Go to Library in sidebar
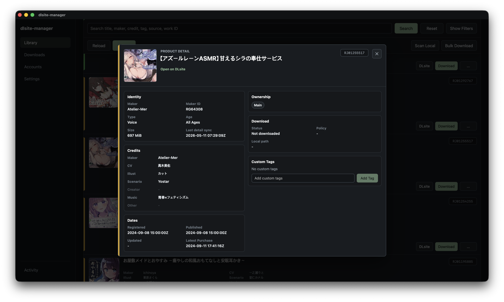Viewport: 504px width, 302px height. click(x=45, y=43)
